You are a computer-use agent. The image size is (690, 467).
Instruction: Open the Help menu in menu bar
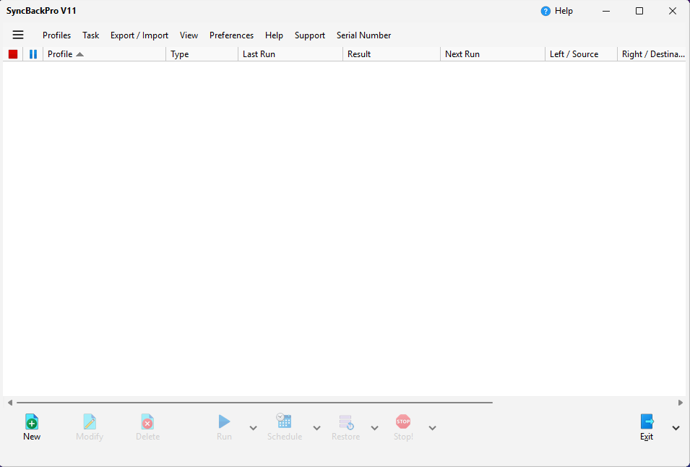(274, 35)
